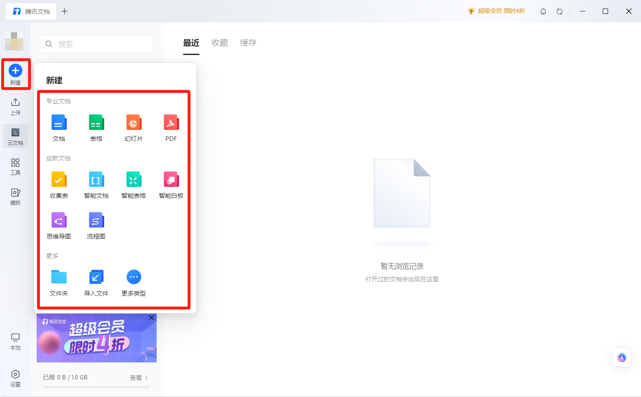Viewport: 641px width, 397px height.
Task: Open the notification bell
Action: tap(543, 11)
